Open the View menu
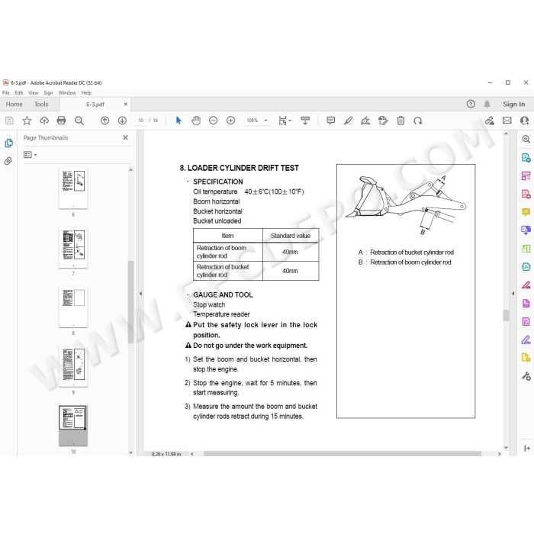534x534 pixels. tap(34, 92)
